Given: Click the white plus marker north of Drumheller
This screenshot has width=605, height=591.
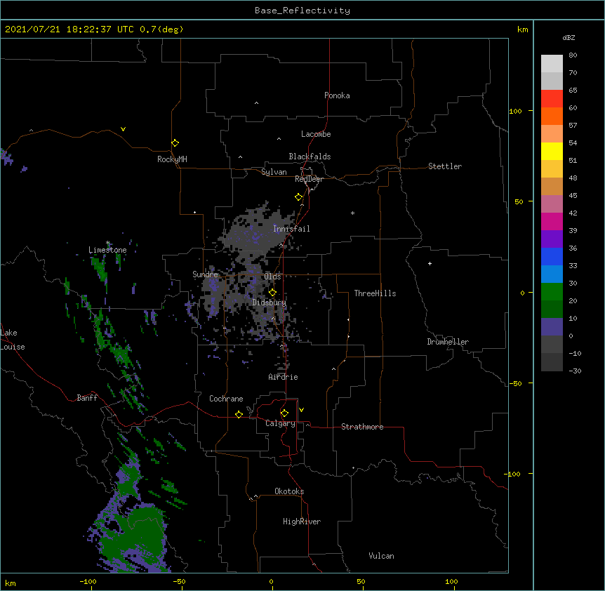Looking at the screenshot, I should [x=430, y=263].
